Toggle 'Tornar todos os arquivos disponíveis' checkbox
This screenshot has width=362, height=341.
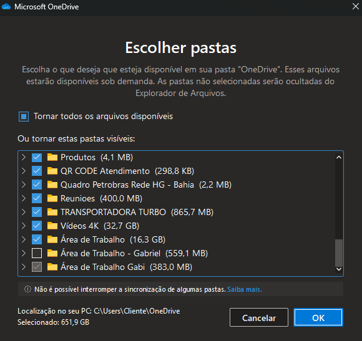pos(24,117)
